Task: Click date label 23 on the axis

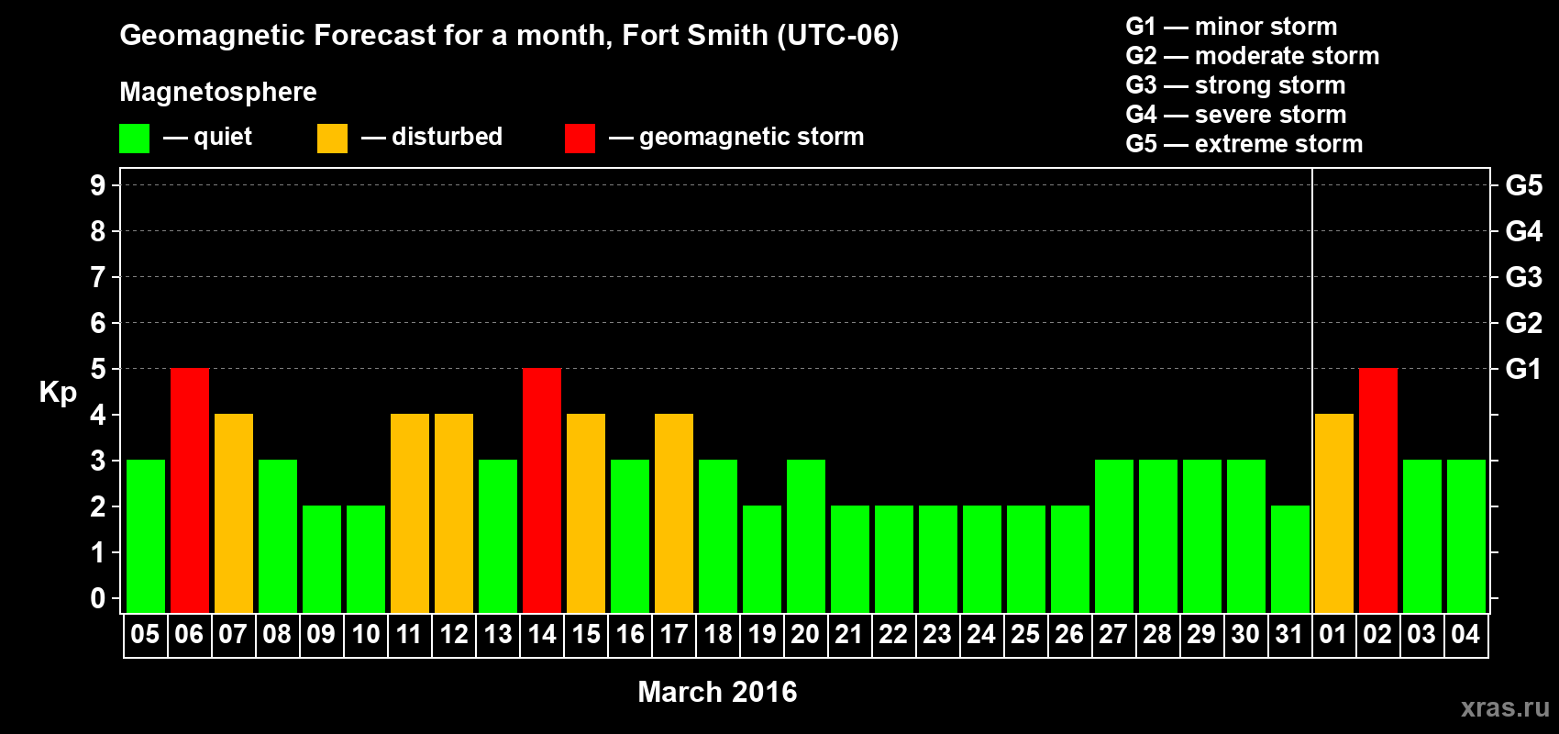Action: 937,634
